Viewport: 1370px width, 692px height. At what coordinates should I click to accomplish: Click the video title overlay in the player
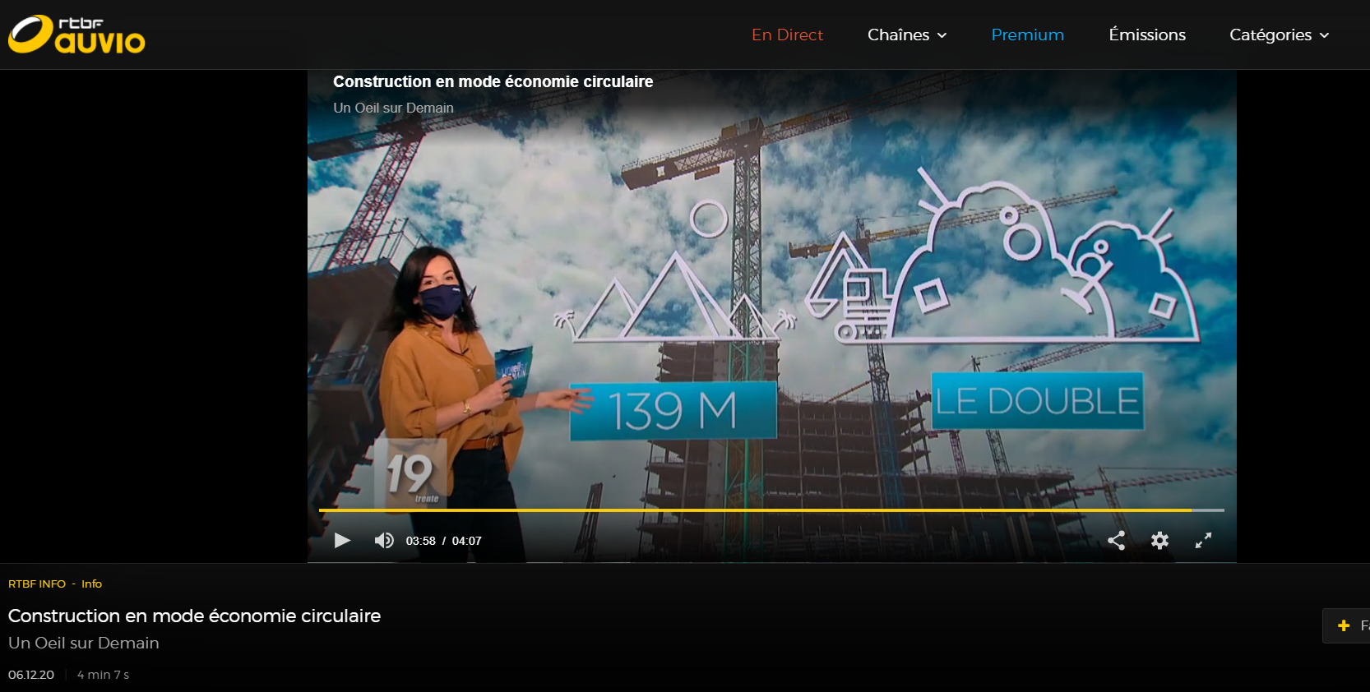pyautogui.click(x=493, y=81)
